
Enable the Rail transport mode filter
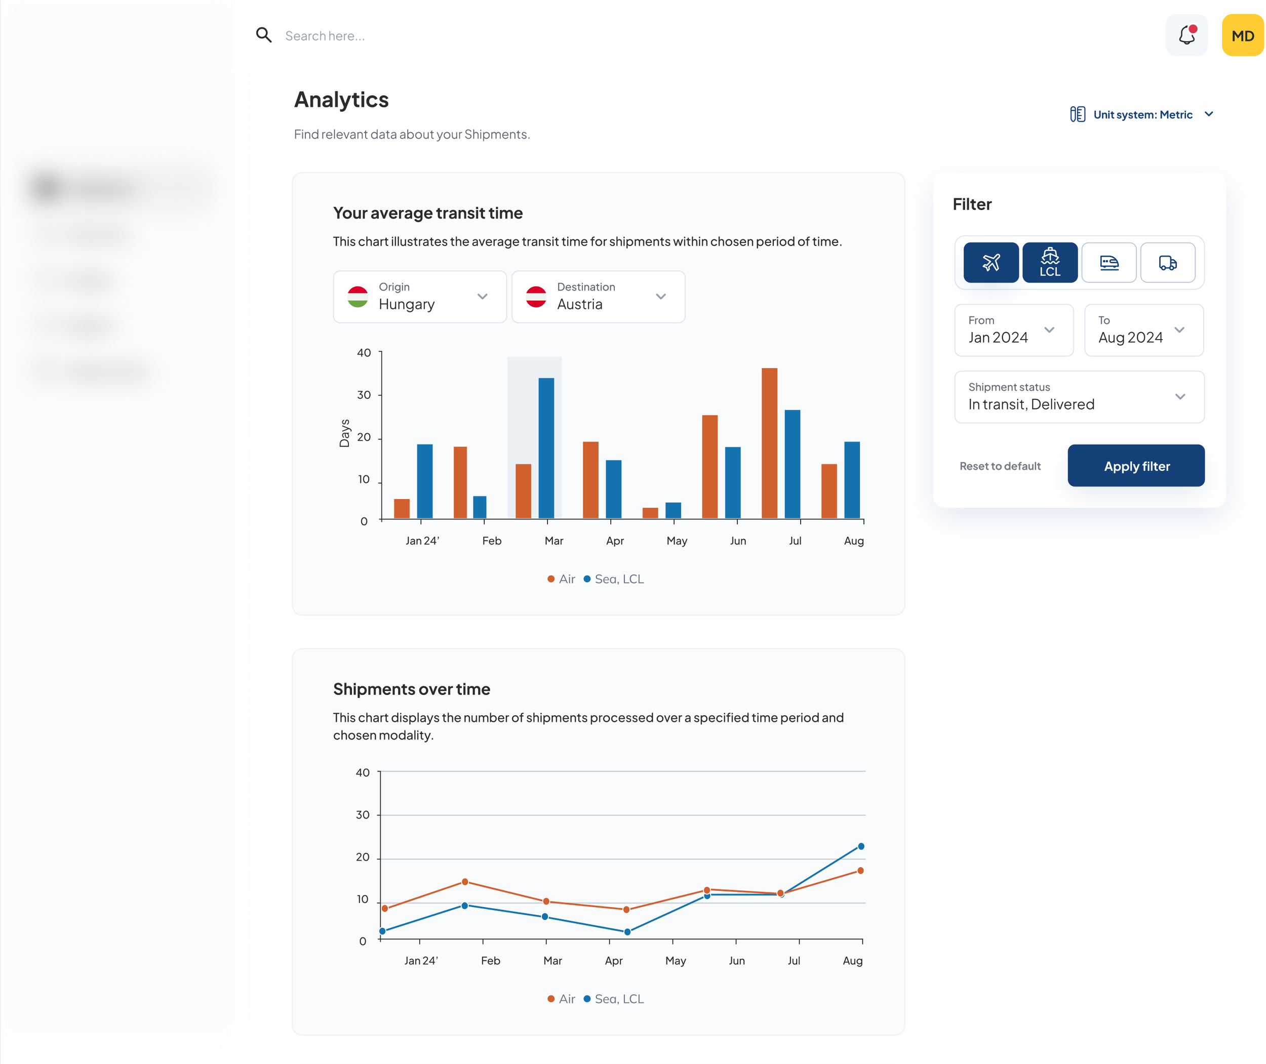[1109, 262]
